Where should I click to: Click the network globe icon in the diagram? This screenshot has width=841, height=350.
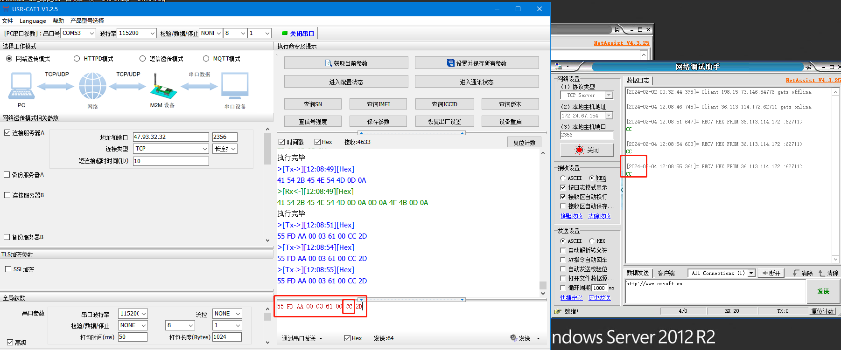pyautogui.click(x=92, y=86)
